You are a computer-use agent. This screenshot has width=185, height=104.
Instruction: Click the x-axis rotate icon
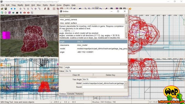click(x=24, y=9)
